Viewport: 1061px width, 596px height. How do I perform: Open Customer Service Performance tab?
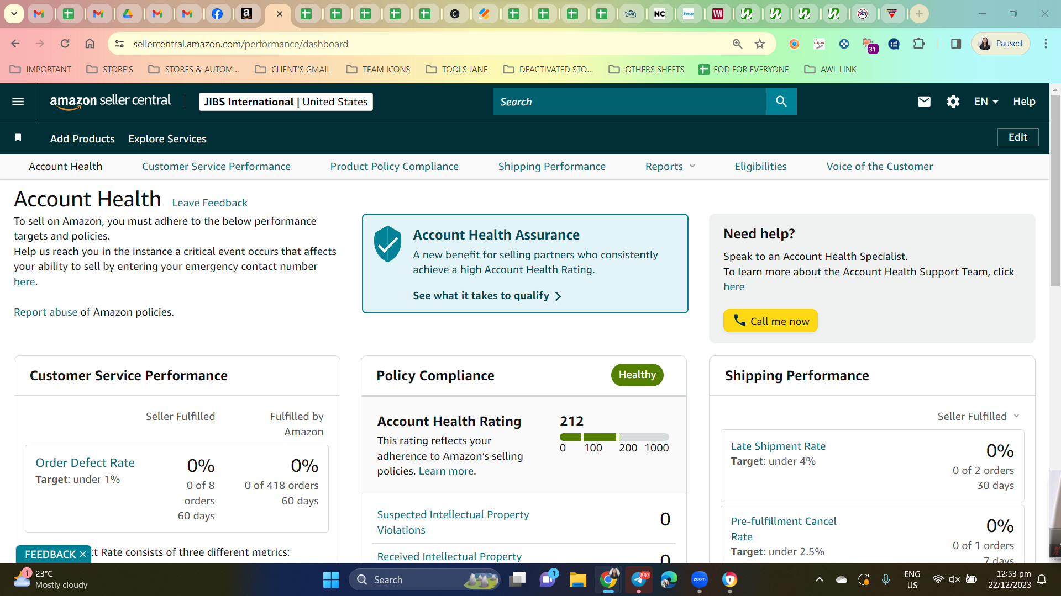tap(216, 166)
